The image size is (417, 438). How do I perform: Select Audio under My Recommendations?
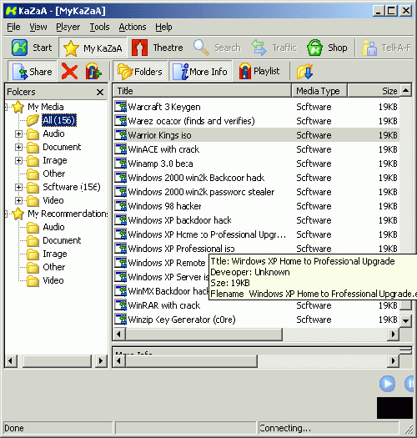[53, 227]
